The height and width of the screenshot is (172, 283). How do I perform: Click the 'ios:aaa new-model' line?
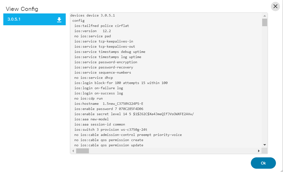click(91, 119)
